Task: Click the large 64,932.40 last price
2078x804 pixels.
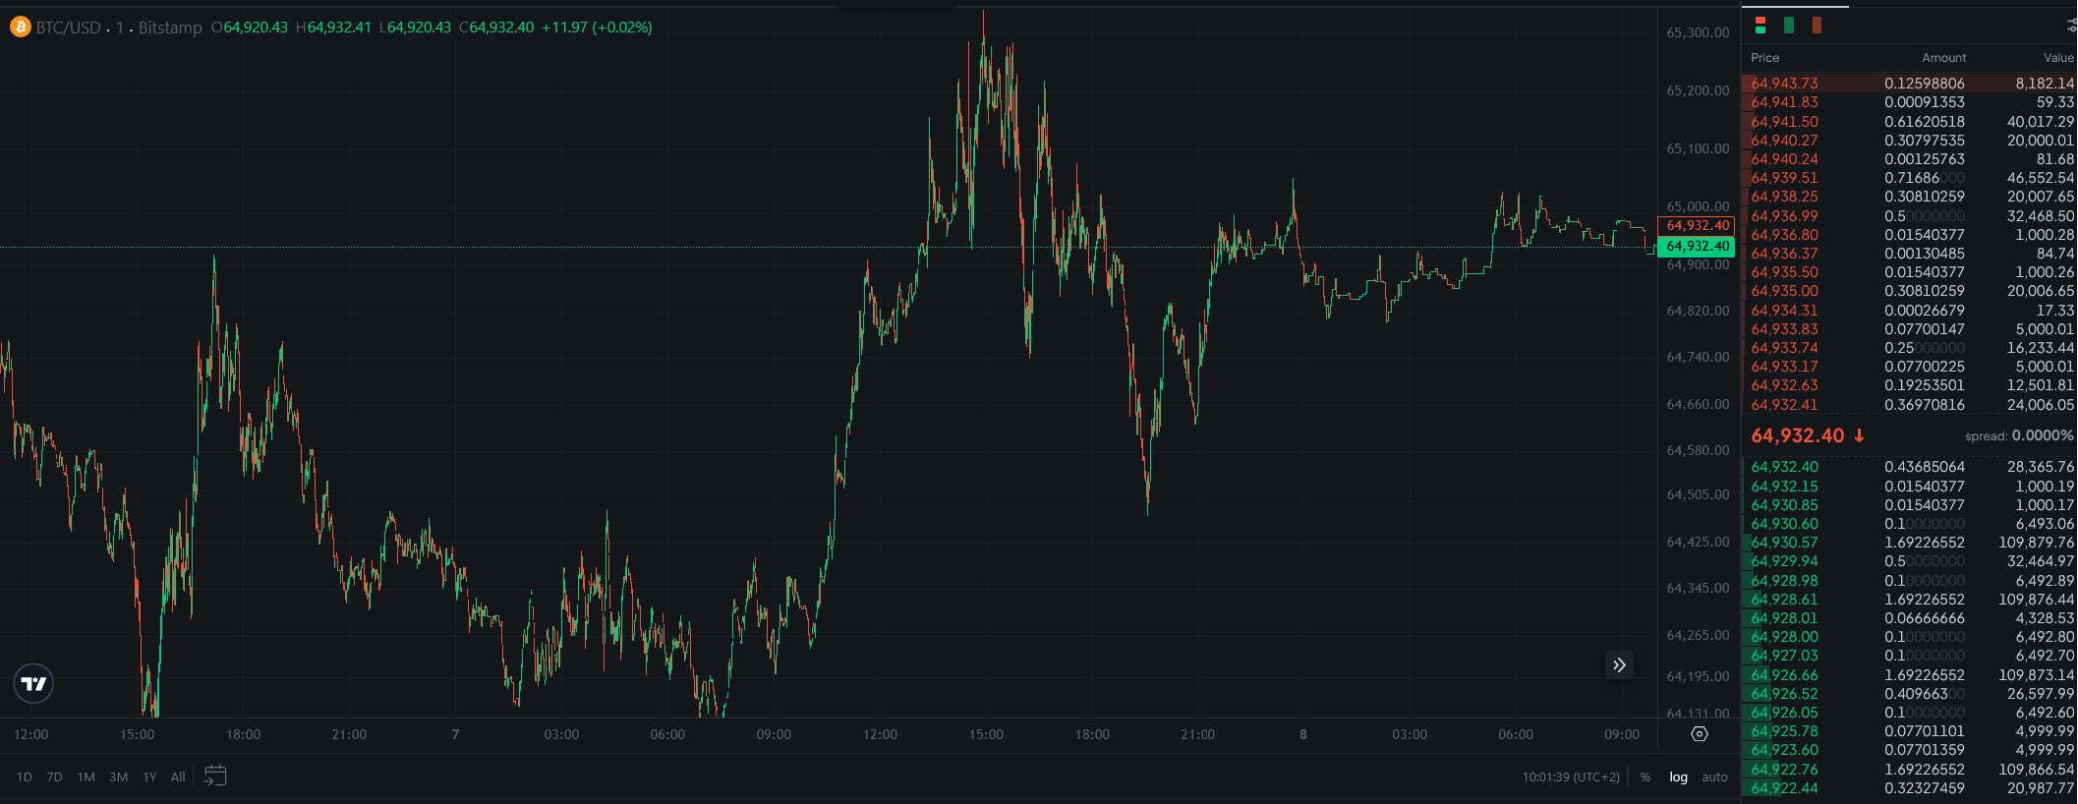Action: [x=1798, y=435]
